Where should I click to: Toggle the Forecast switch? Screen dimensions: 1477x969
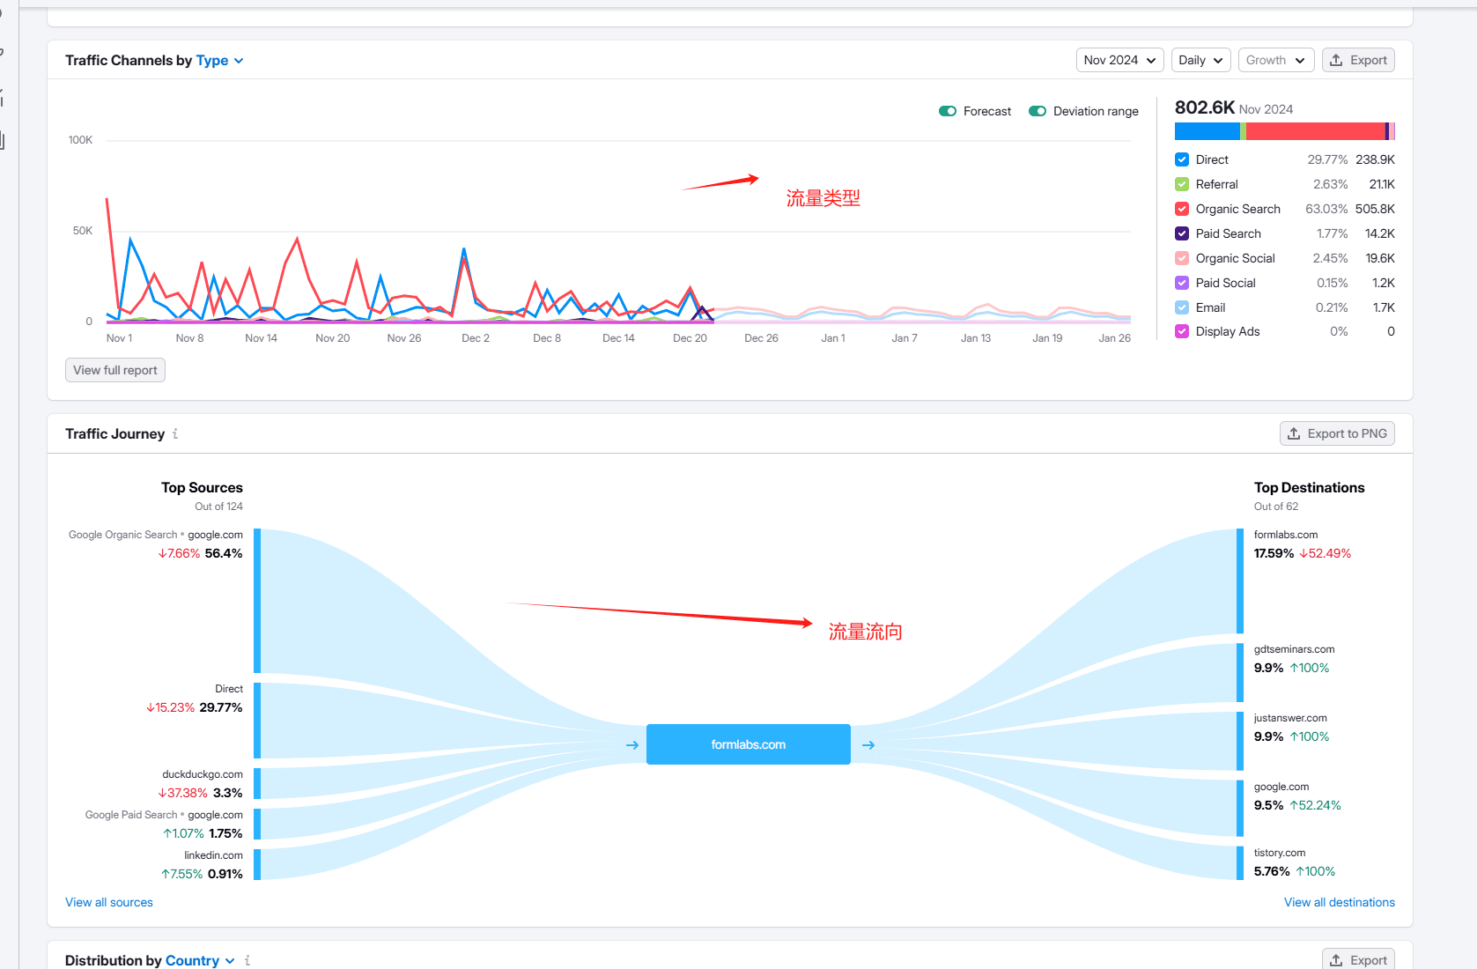click(x=948, y=111)
